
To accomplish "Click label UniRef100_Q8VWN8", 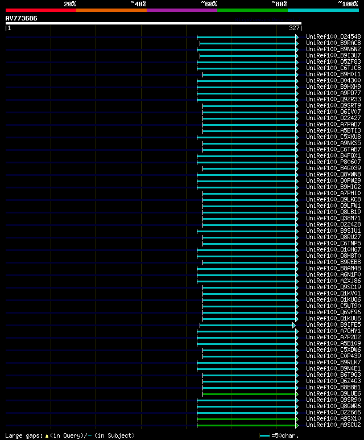I will [333, 174].
